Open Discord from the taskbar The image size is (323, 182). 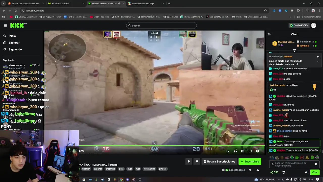pos(127,179)
